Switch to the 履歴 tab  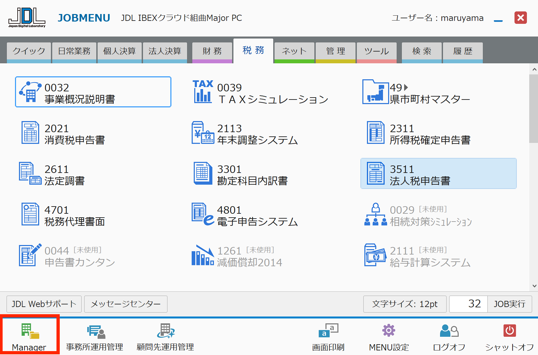tap(463, 53)
